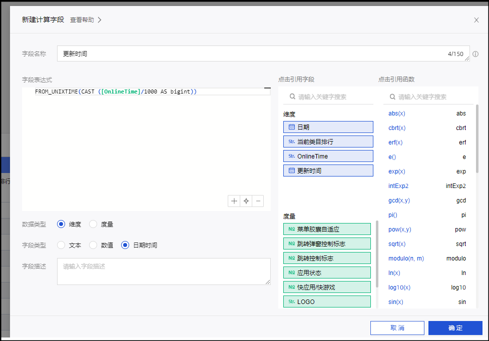Choose 文本 as field type

pos(61,245)
